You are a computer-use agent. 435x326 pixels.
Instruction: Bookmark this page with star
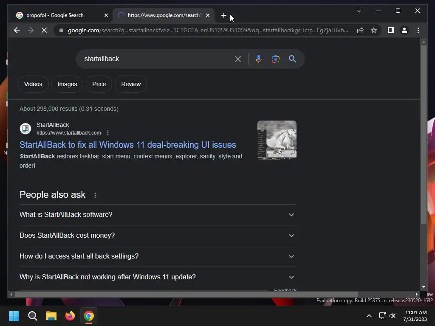tap(374, 30)
